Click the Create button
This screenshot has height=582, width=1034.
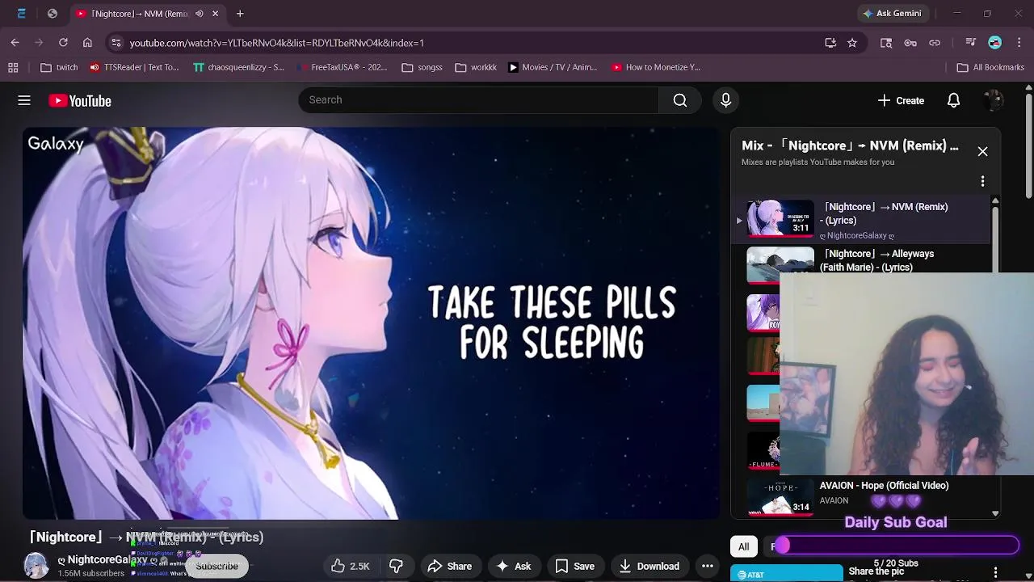coord(901,100)
